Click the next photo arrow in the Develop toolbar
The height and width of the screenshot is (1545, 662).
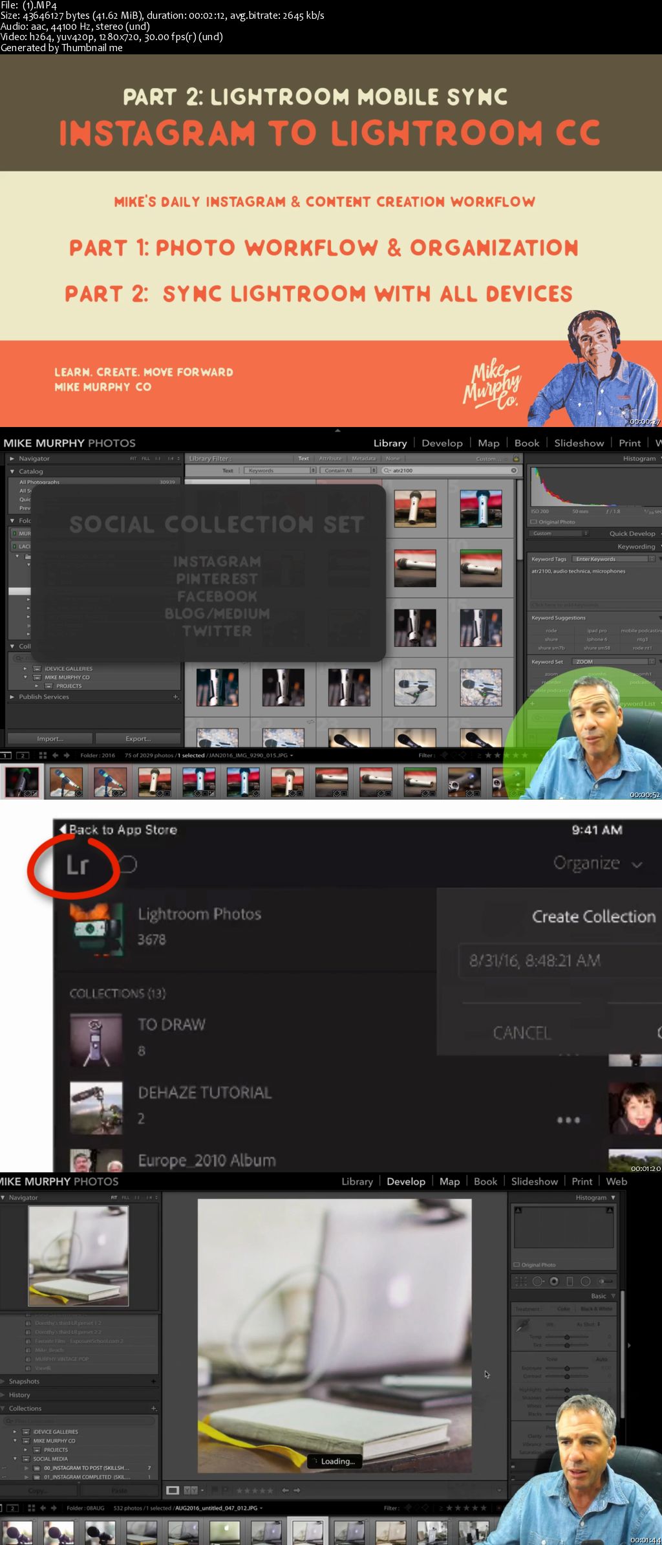coord(297,1490)
